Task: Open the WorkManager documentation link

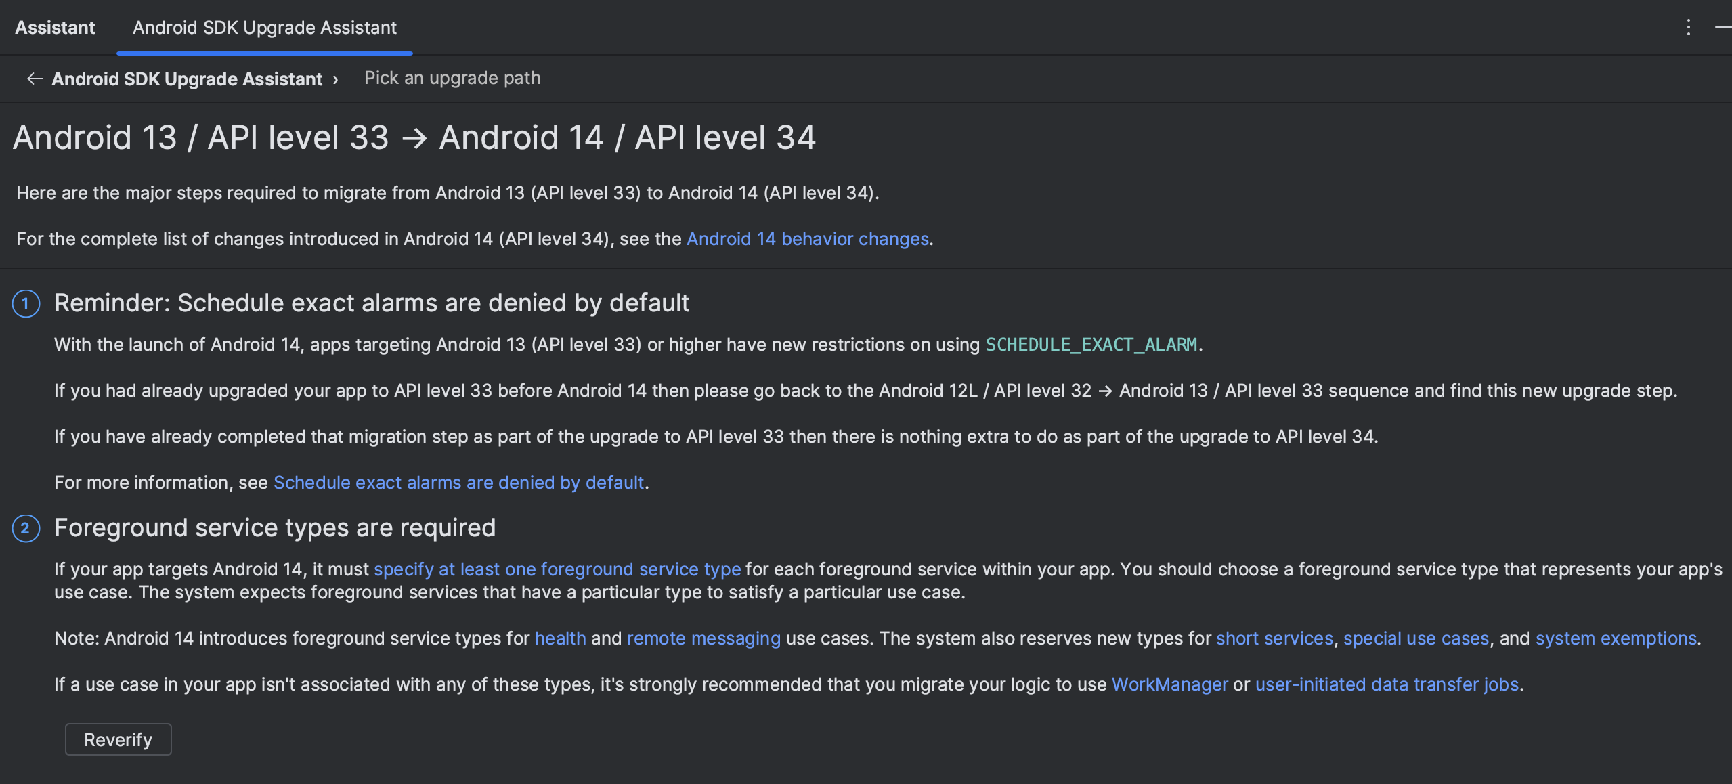Action: tap(1171, 684)
